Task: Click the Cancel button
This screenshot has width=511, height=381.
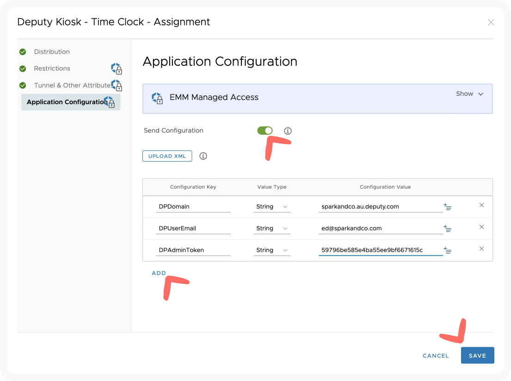Action: pos(436,356)
